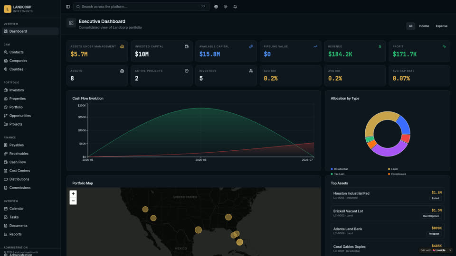Click the Executive Dashboard grid icon

(x=71, y=23)
